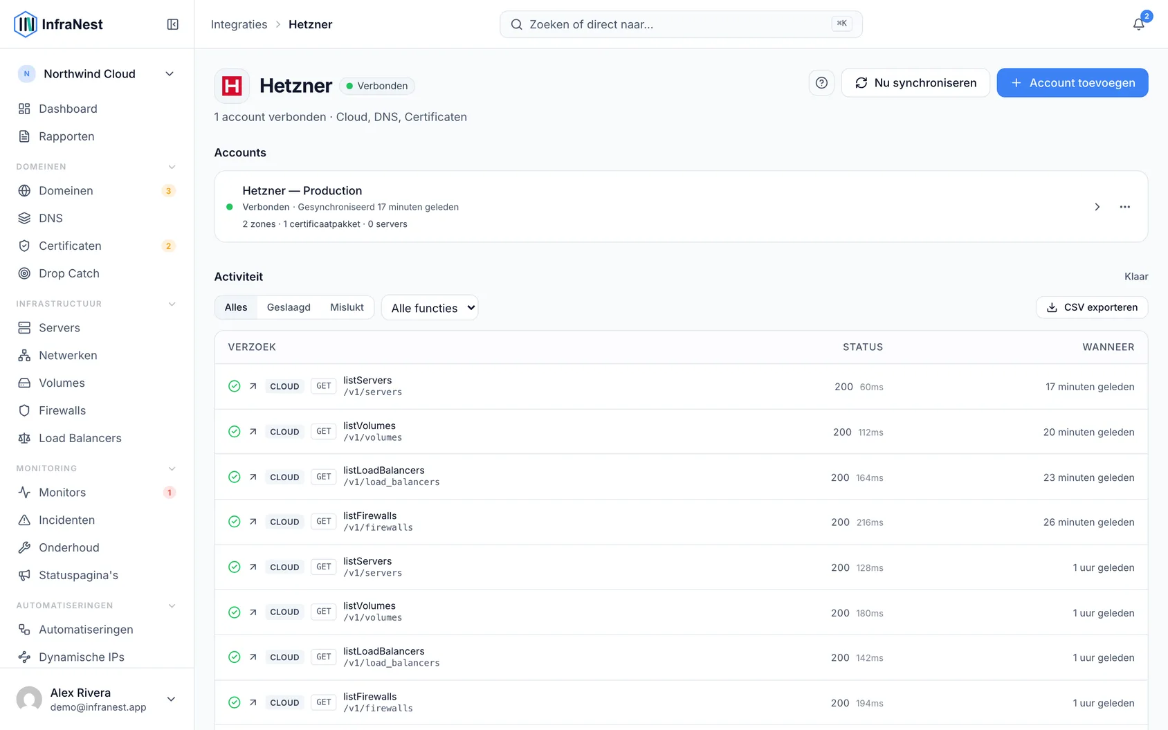
Task: Click success check icon on 112ms listVolumes row
Action: (x=235, y=432)
